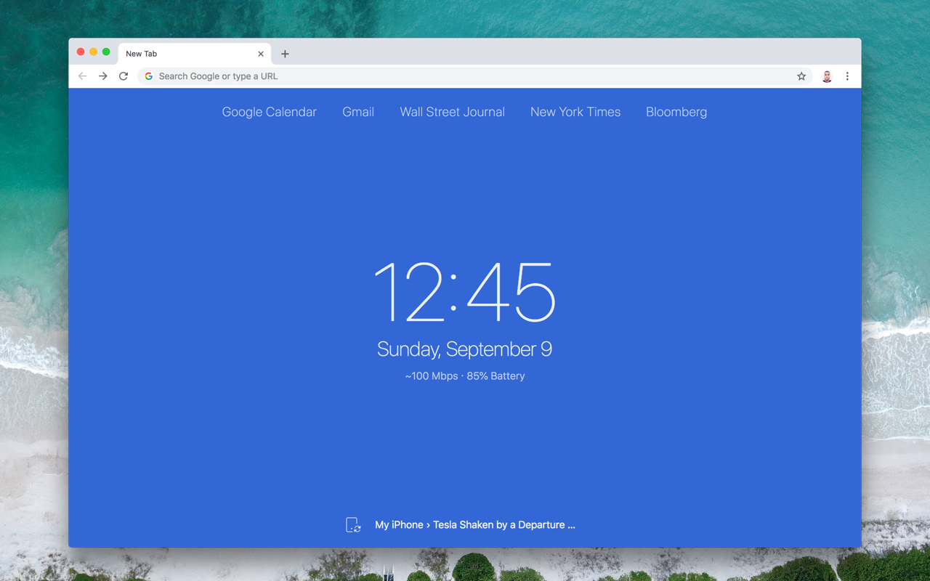Click the Sunday, September 9 date
This screenshot has height=581, width=930.
(x=465, y=349)
